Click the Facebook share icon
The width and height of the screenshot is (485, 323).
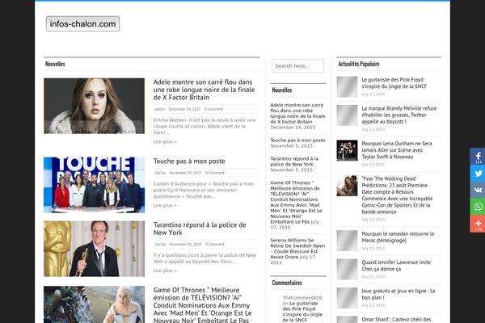(478, 157)
